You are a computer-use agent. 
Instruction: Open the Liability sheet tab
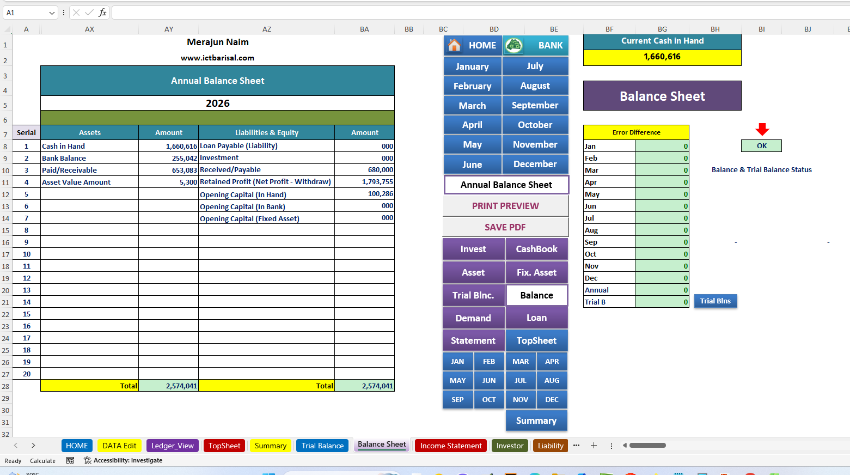pyautogui.click(x=551, y=446)
